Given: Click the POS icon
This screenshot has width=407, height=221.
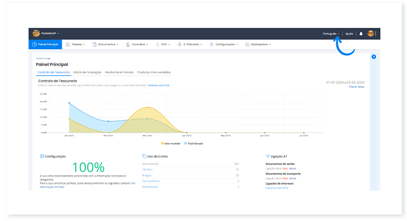Looking at the screenshot, I should point(158,44).
